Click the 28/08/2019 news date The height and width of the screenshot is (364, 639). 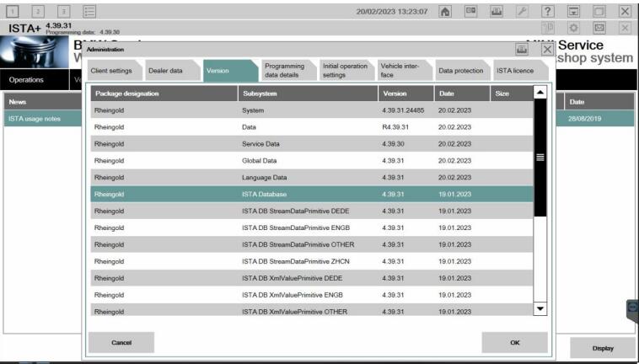[x=584, y=119]
